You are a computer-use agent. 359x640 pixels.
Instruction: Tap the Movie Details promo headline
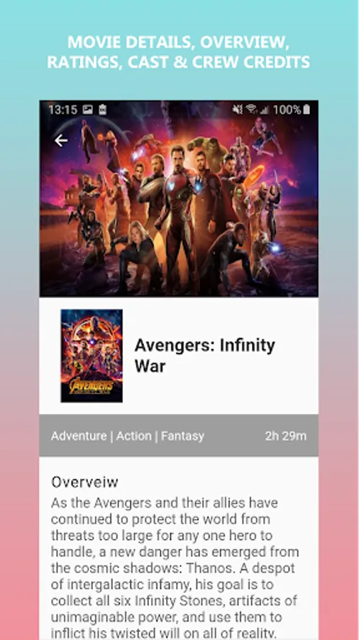(x=179, y=52)
